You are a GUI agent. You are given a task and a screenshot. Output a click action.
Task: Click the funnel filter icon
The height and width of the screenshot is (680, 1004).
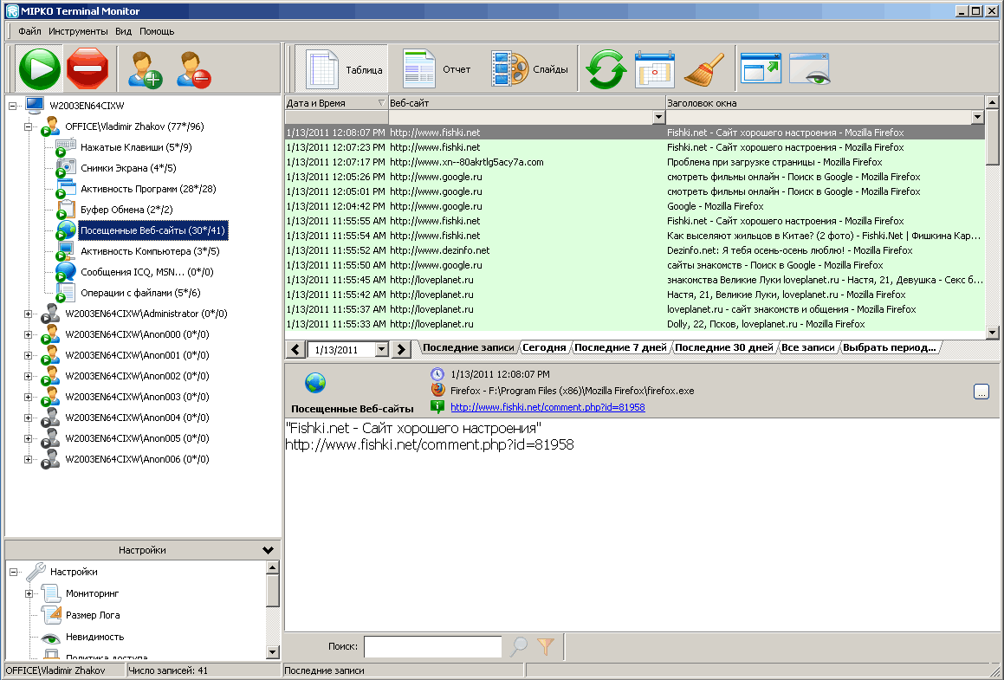pyautogui.click(x=547, y=647)
